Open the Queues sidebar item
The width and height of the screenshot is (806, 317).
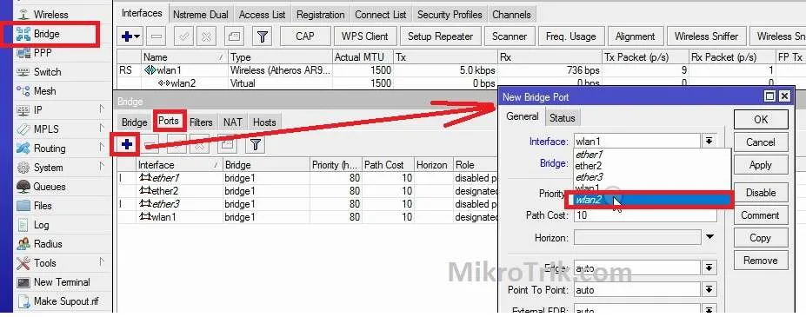pyautogui.click(x=50, y=187)
